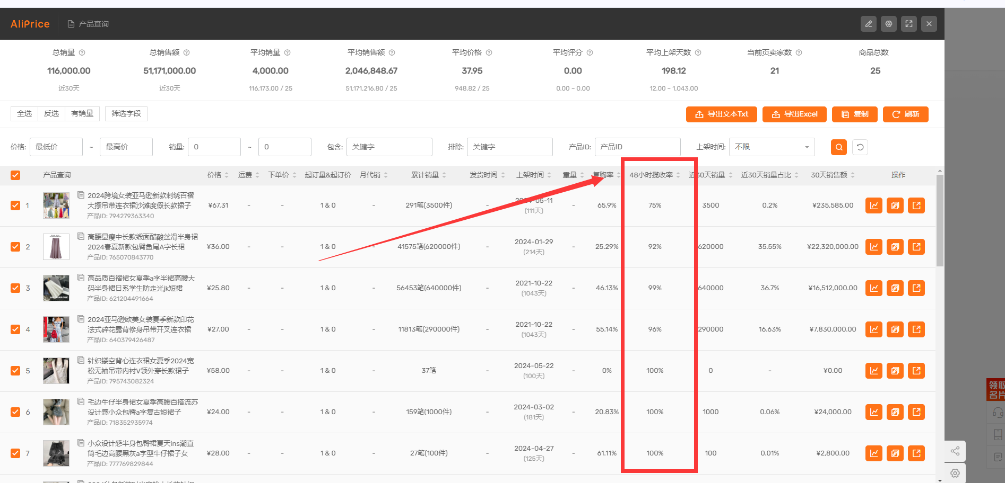Click the 产品ID input field
Image resolution: width=1005 pixels, height=483 pixels.
(x=638, y=147)
